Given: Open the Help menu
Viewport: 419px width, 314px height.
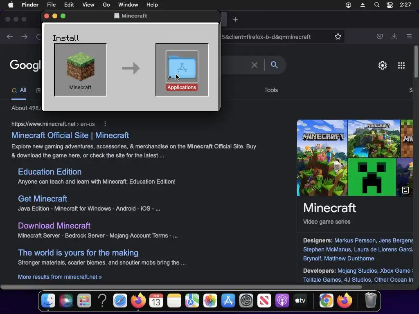Looking at the screenshot, I should pos(152,5).
